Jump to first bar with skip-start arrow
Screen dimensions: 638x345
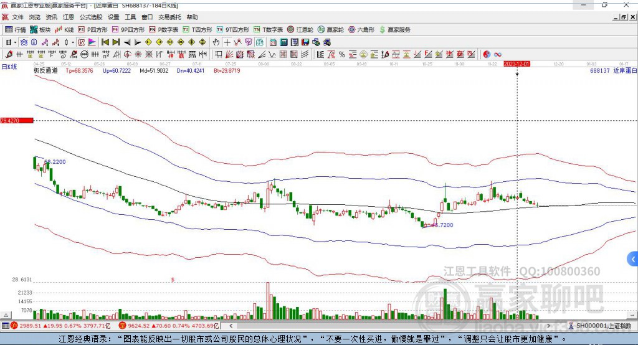(105, 42)
